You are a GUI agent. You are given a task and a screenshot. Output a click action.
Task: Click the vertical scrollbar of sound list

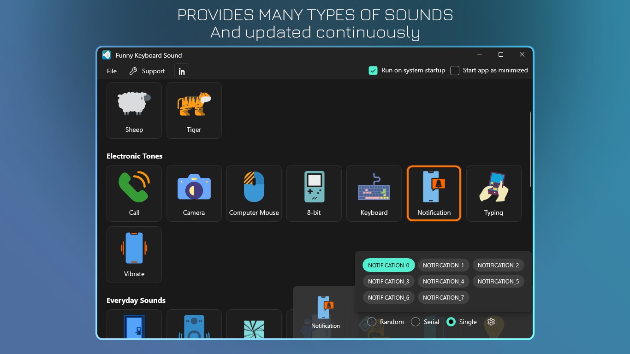coord(530,149)
